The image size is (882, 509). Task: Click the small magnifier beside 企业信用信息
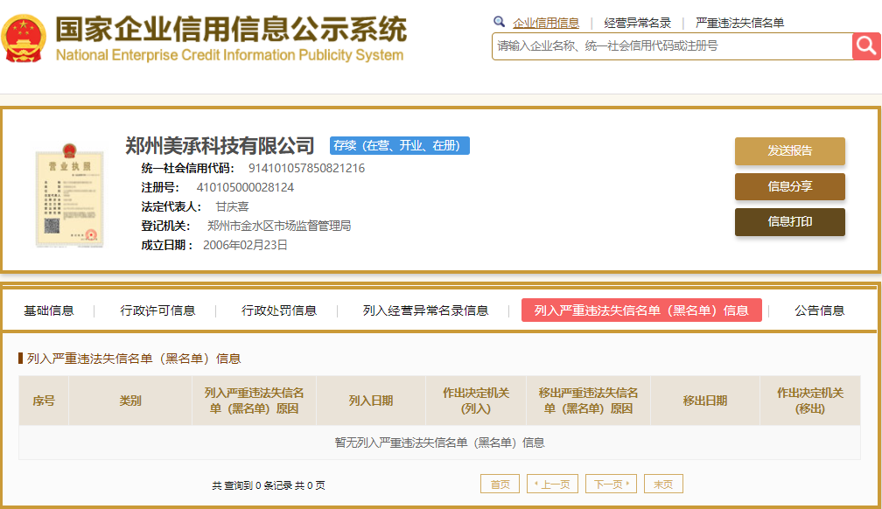[499, 22]
